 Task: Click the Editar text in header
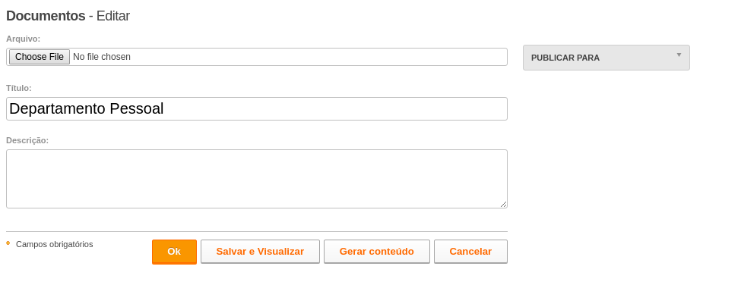point(113,16)
